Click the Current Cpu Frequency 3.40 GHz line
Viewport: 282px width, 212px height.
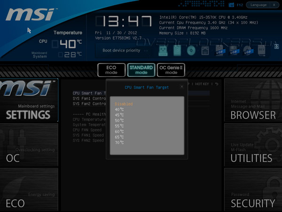click(x=208, y=23)
